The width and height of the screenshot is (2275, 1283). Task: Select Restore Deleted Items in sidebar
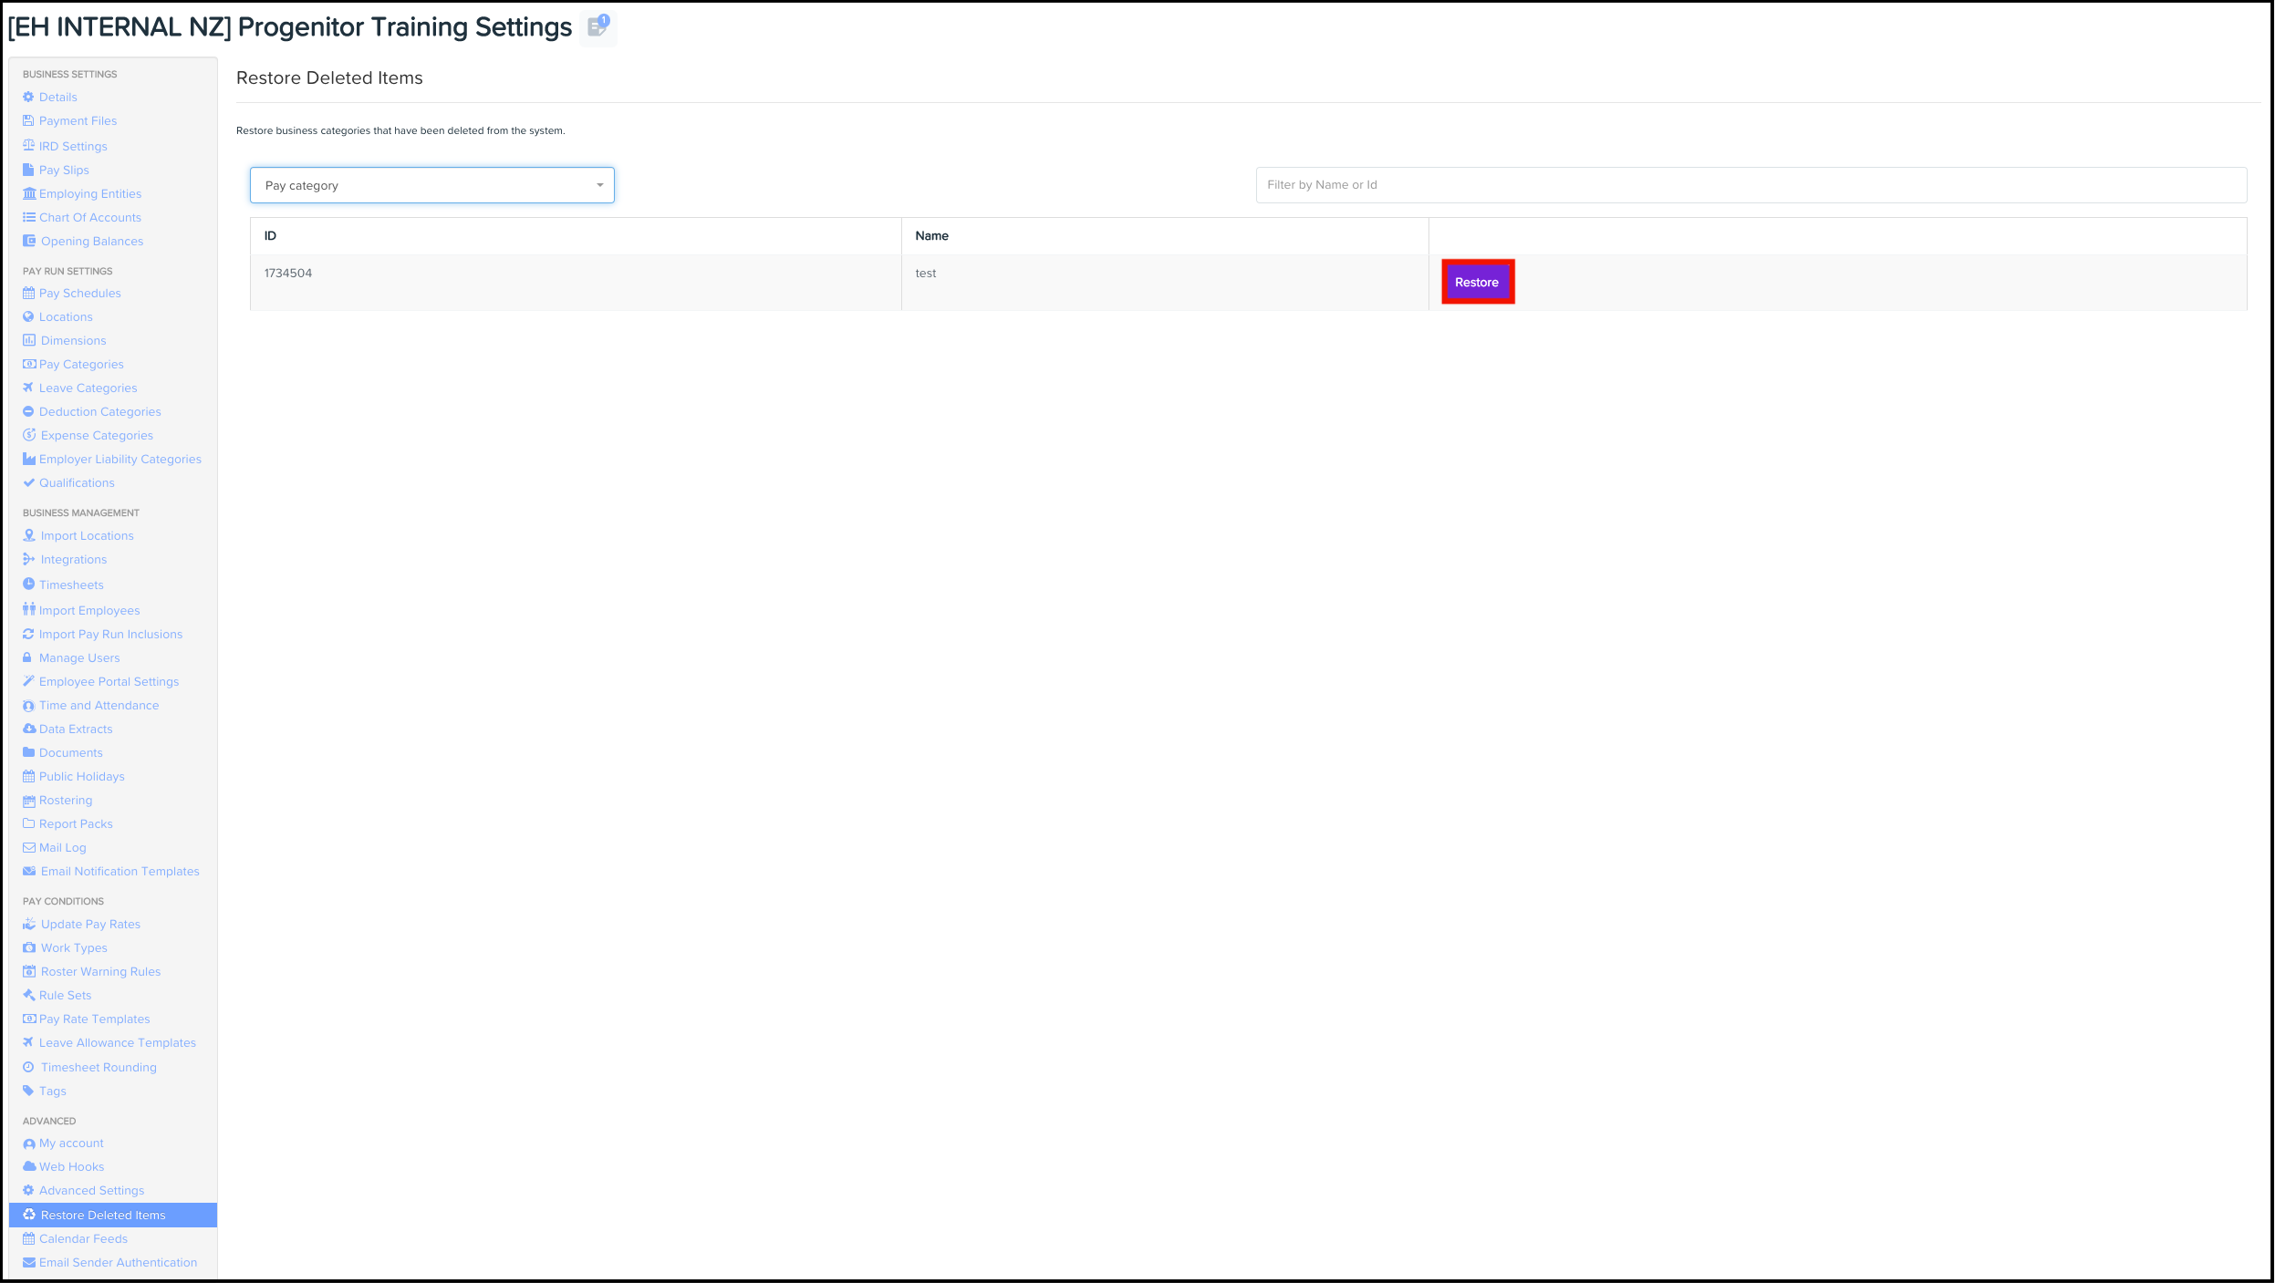(103, 1215)
